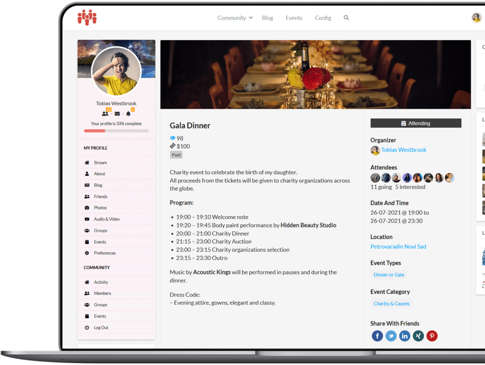
Task: Open Events in the My Profile menu
Action: (x=117, y=242)
